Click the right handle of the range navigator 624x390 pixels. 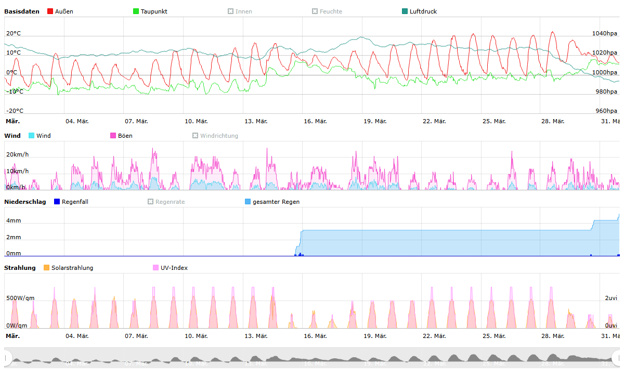pyautogui.click(x=617, y=358)
